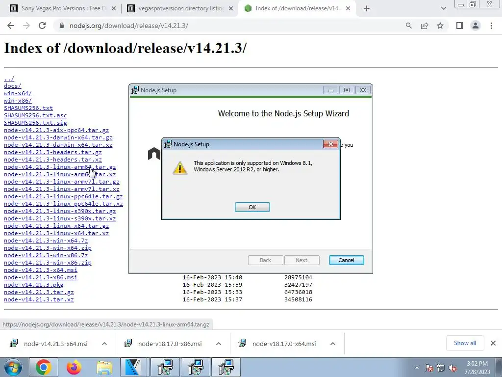Switch to Sony Vegas Pro Versions tab

[63, 8]
